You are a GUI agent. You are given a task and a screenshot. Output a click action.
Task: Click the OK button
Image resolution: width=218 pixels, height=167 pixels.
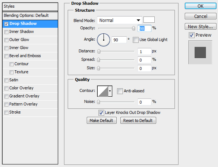click(x=200, y=6)
